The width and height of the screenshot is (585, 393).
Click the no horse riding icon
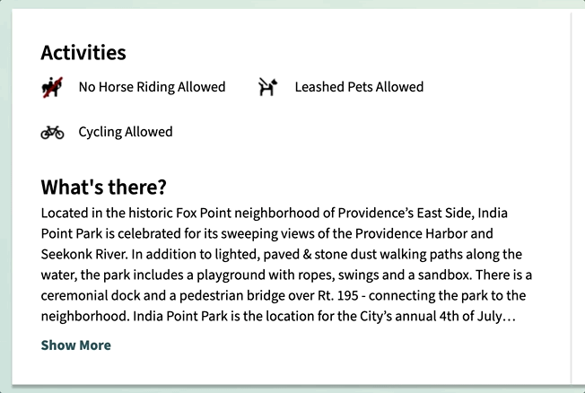click(x=52, y=87)
